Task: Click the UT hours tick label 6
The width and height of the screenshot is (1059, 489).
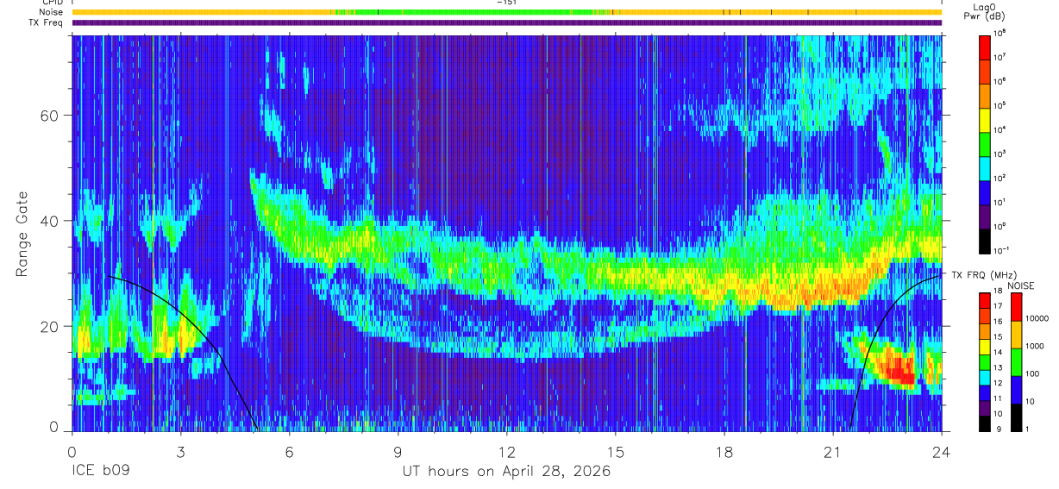Action: pyautogui.click(x=290, y=452)
